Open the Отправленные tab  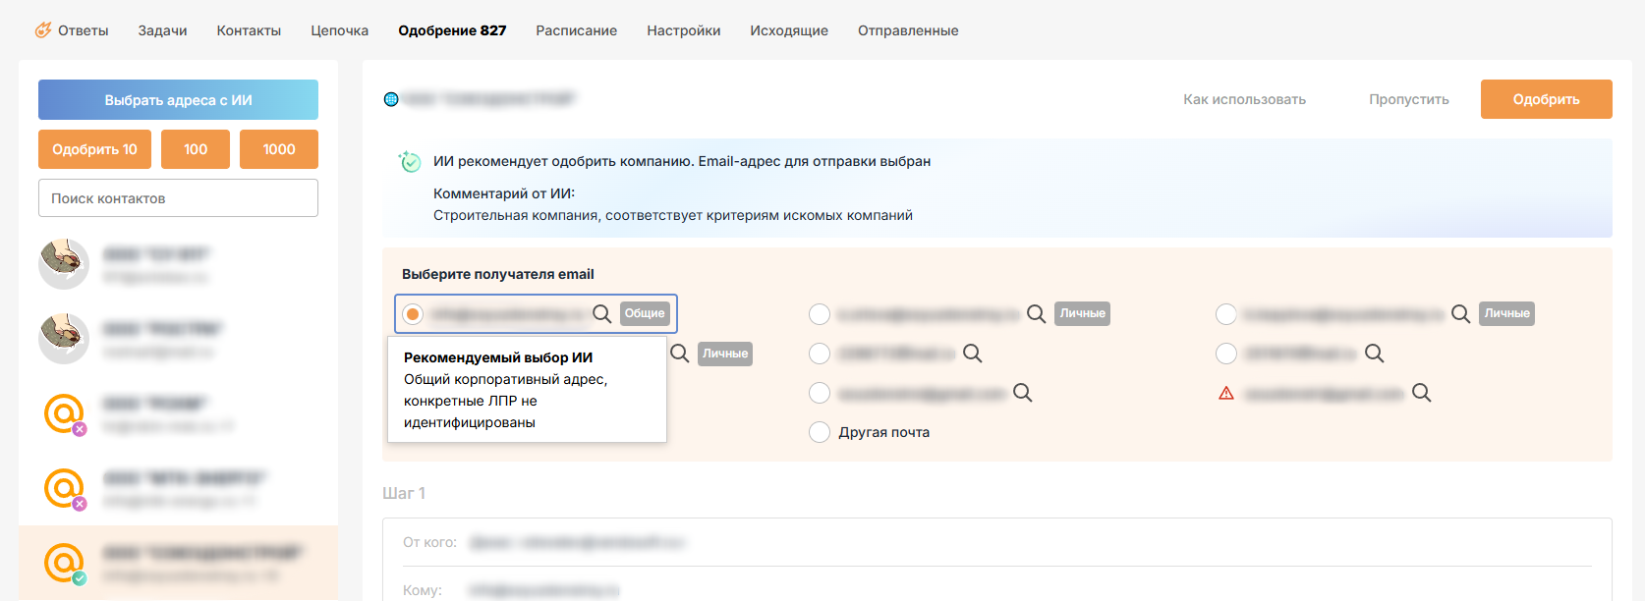(x=908, y=30)
